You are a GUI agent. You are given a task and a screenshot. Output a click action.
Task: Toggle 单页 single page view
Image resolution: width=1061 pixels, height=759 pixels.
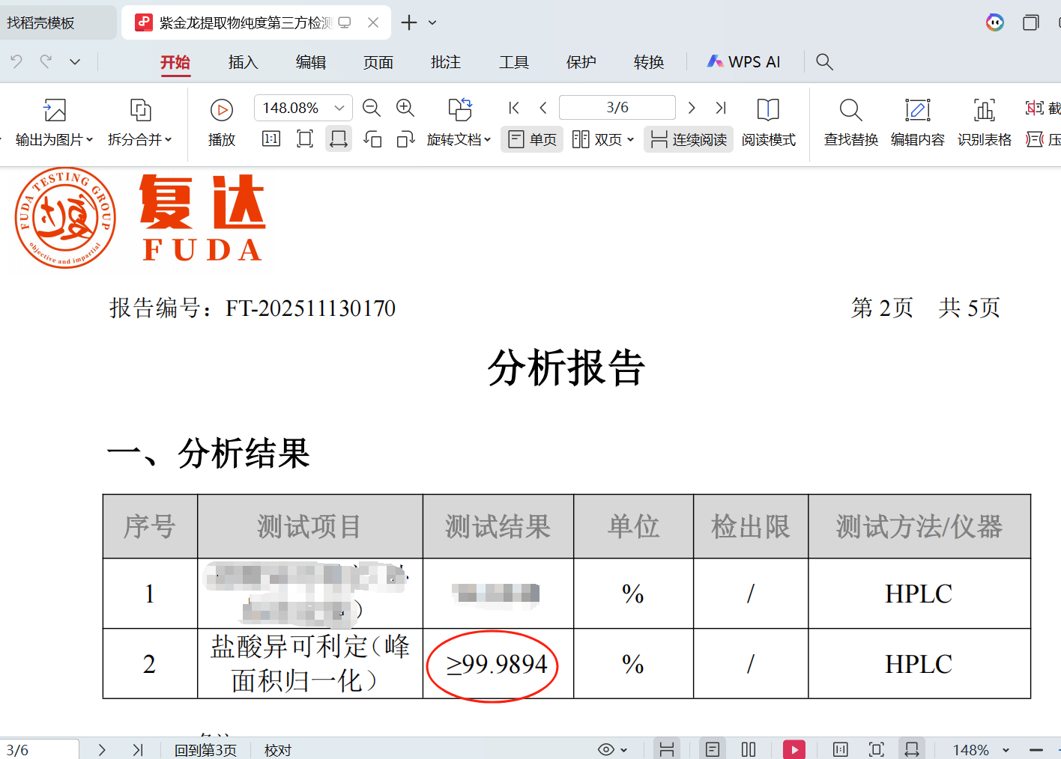(533, 139)
